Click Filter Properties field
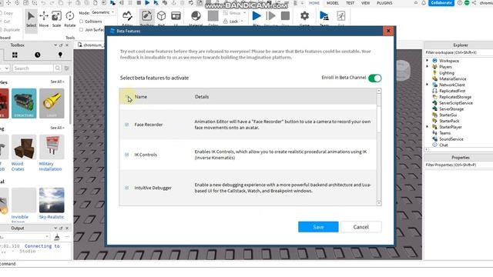Image resolution: width=493 pixels, height=277 pixels. [x=459, y=165]
